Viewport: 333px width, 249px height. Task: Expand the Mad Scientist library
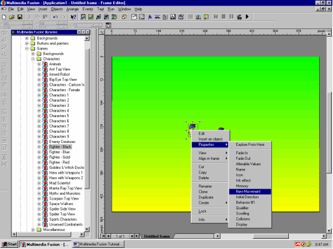click(x=39, y=183)
